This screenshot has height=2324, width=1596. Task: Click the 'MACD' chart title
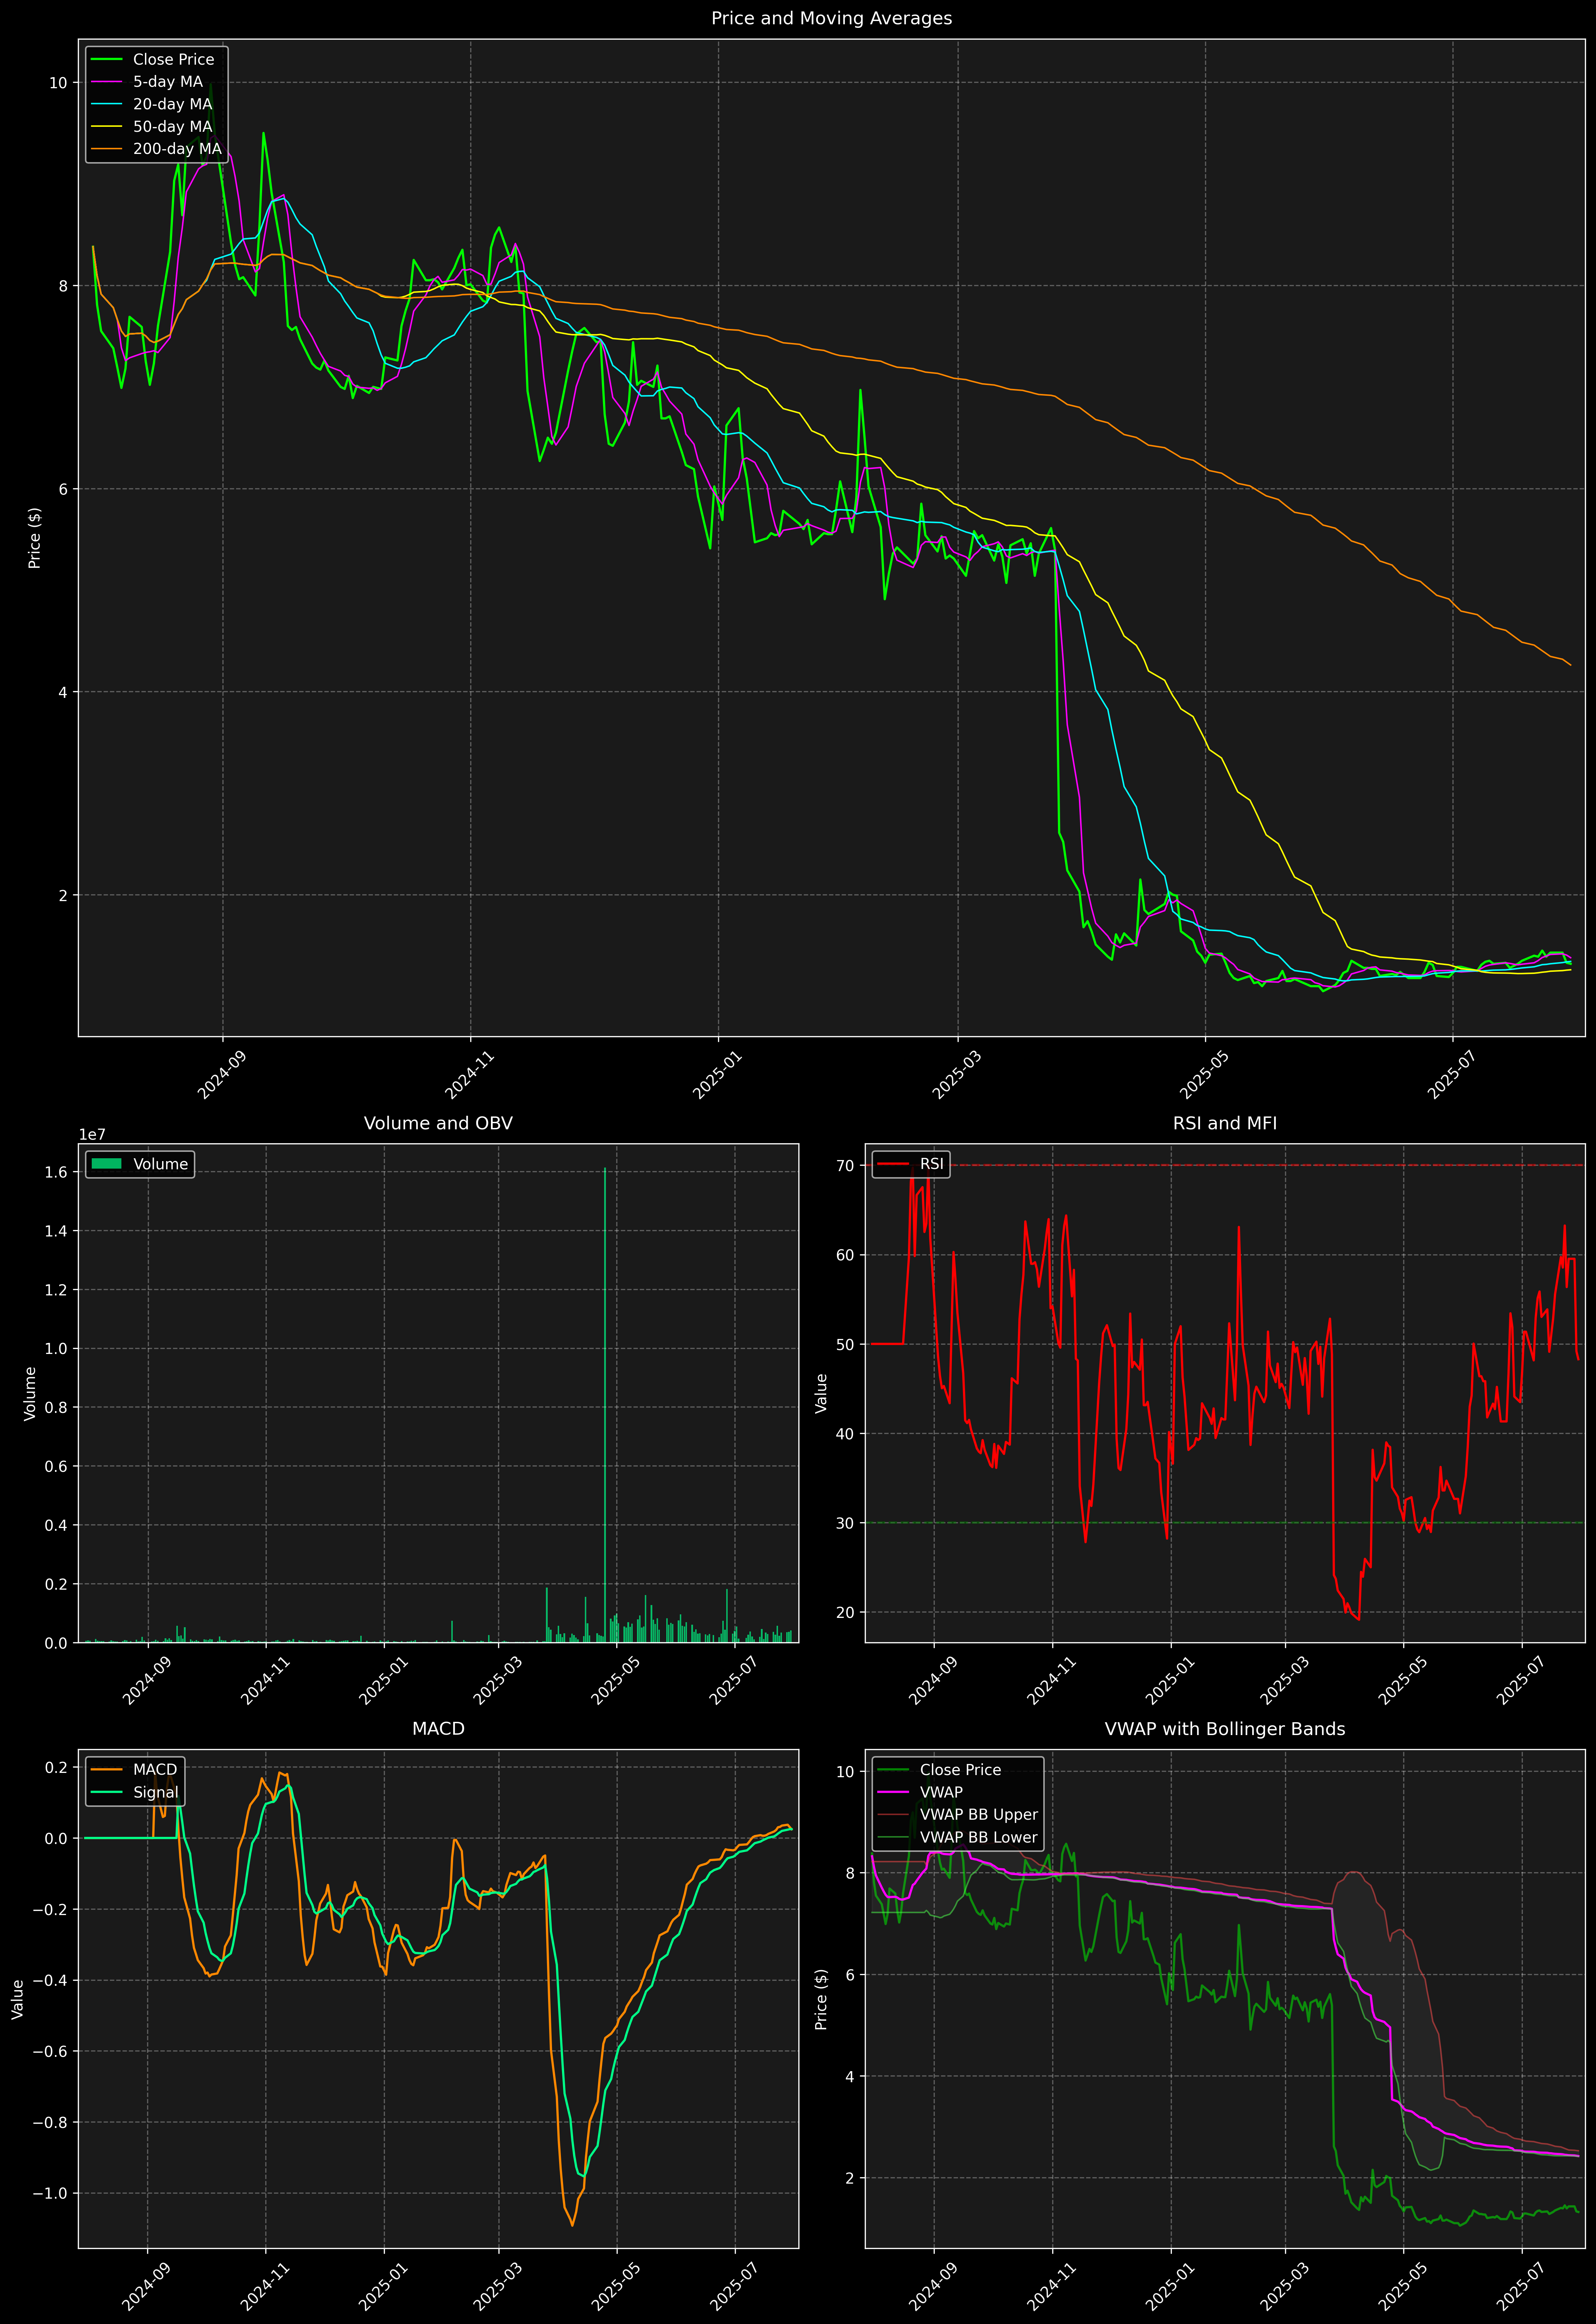(438, 1729)
